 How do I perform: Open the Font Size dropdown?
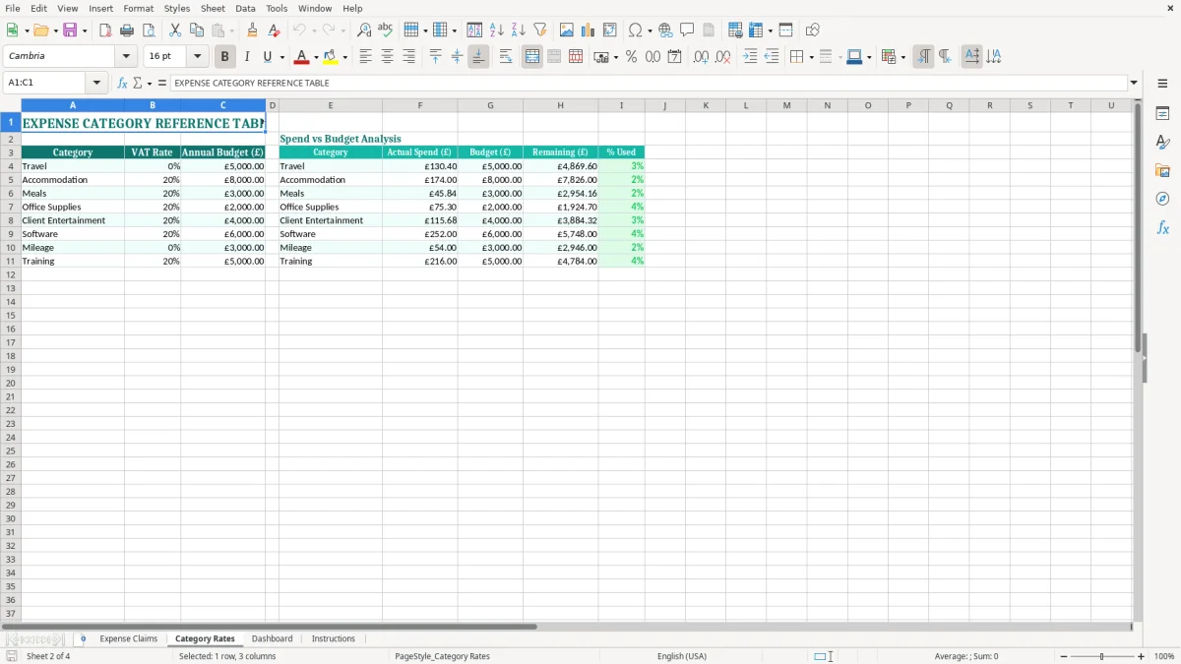[197, 57]
